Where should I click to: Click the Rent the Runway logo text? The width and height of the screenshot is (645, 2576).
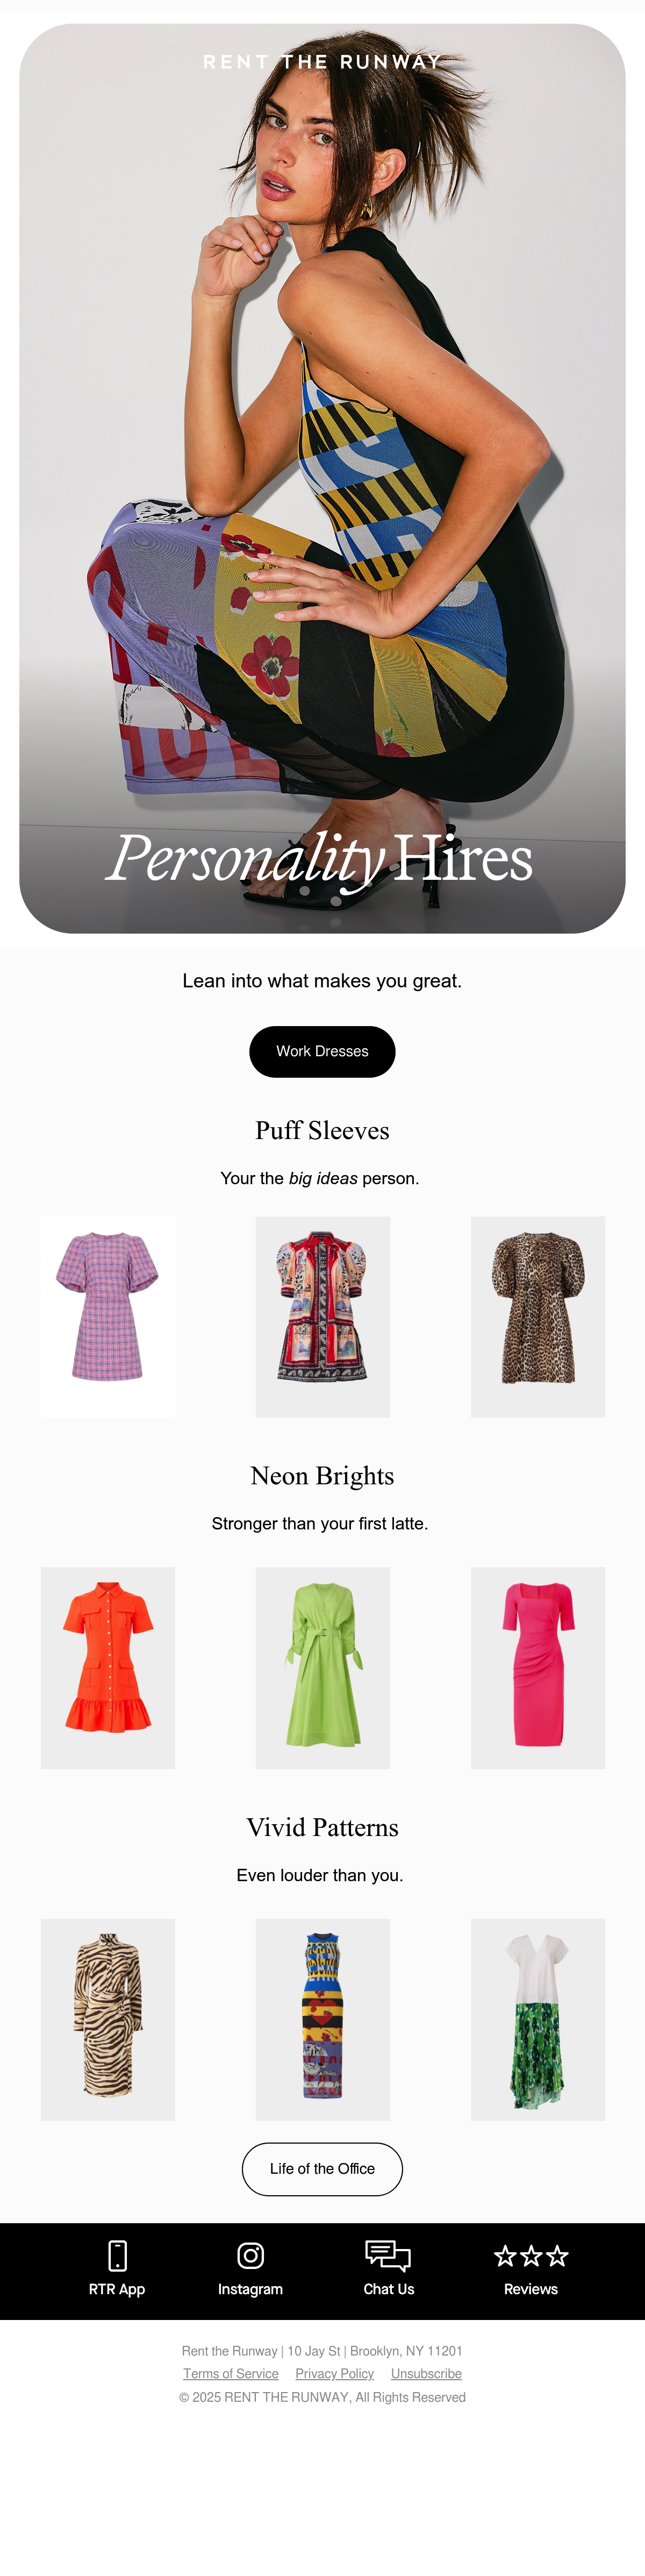(x=322, y=62)
